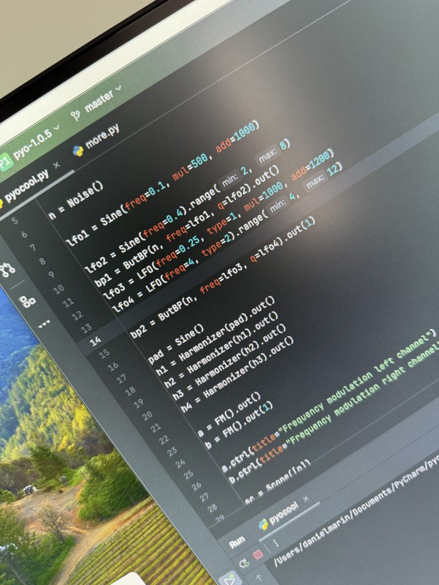Click the git branch icon beside master
The height and width of the screenshot is (585, 439).
click(76, 115)
